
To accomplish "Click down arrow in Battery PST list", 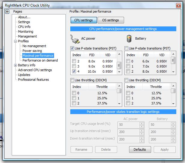I will (173, 72).
